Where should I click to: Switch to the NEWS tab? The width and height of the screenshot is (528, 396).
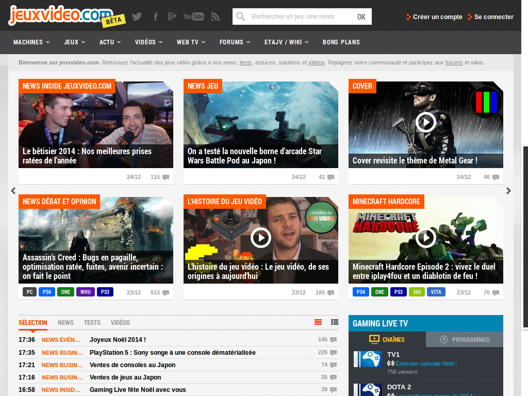pos(65,323)
